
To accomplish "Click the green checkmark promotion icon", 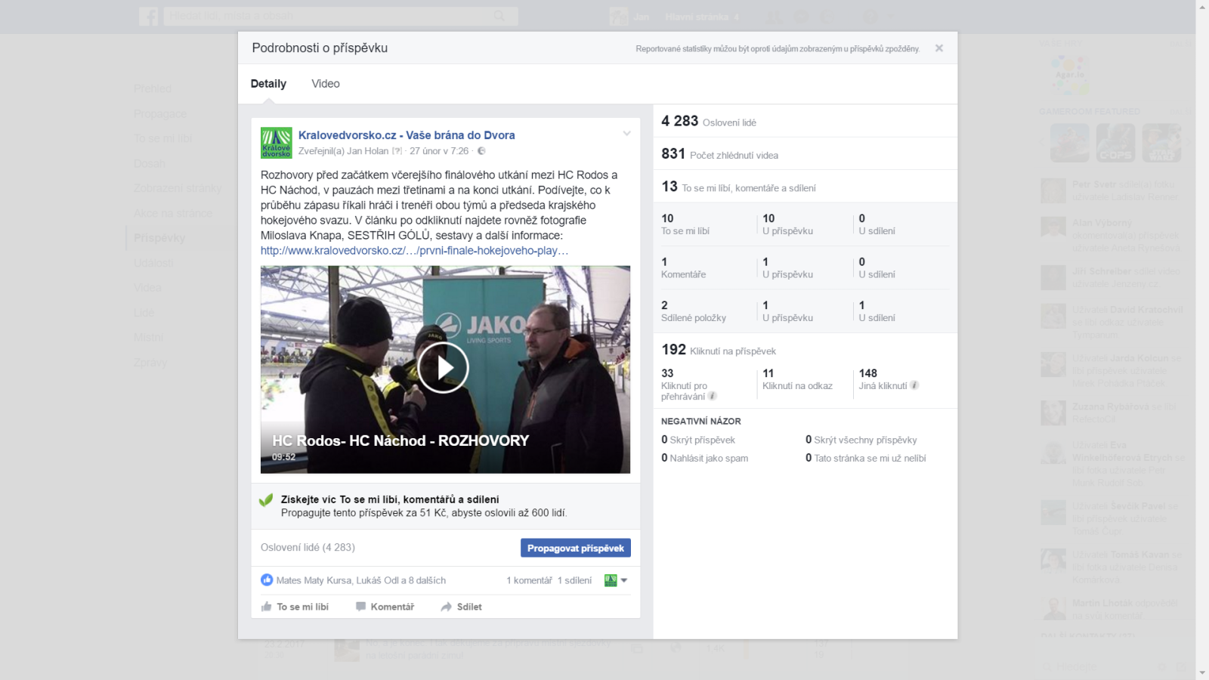I will pos(266,500).
